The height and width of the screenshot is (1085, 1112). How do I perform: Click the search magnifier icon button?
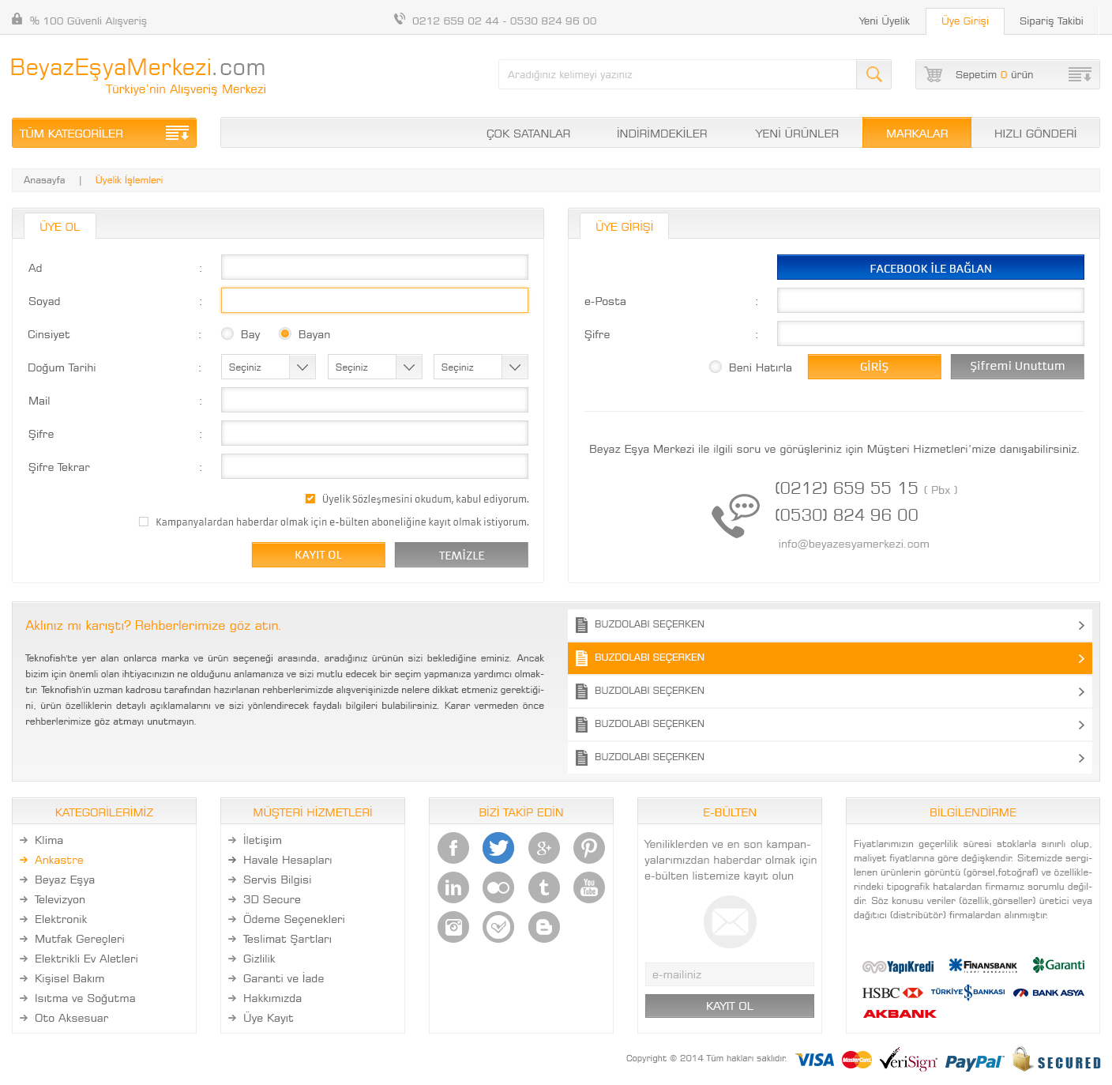tap(873, 74)
